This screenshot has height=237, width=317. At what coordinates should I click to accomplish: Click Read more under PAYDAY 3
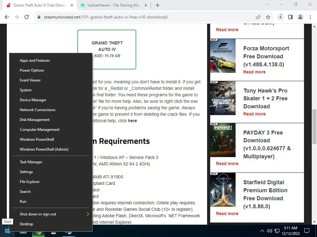(x=227, y=164)
